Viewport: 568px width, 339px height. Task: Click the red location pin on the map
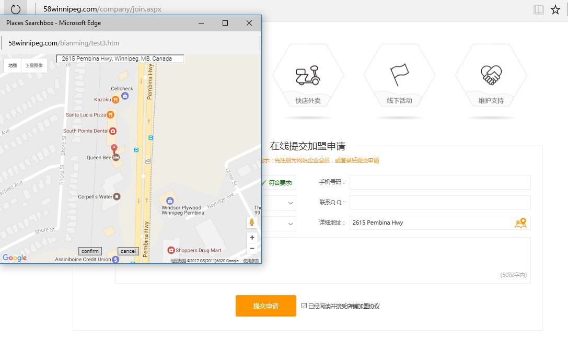(114, 148)
